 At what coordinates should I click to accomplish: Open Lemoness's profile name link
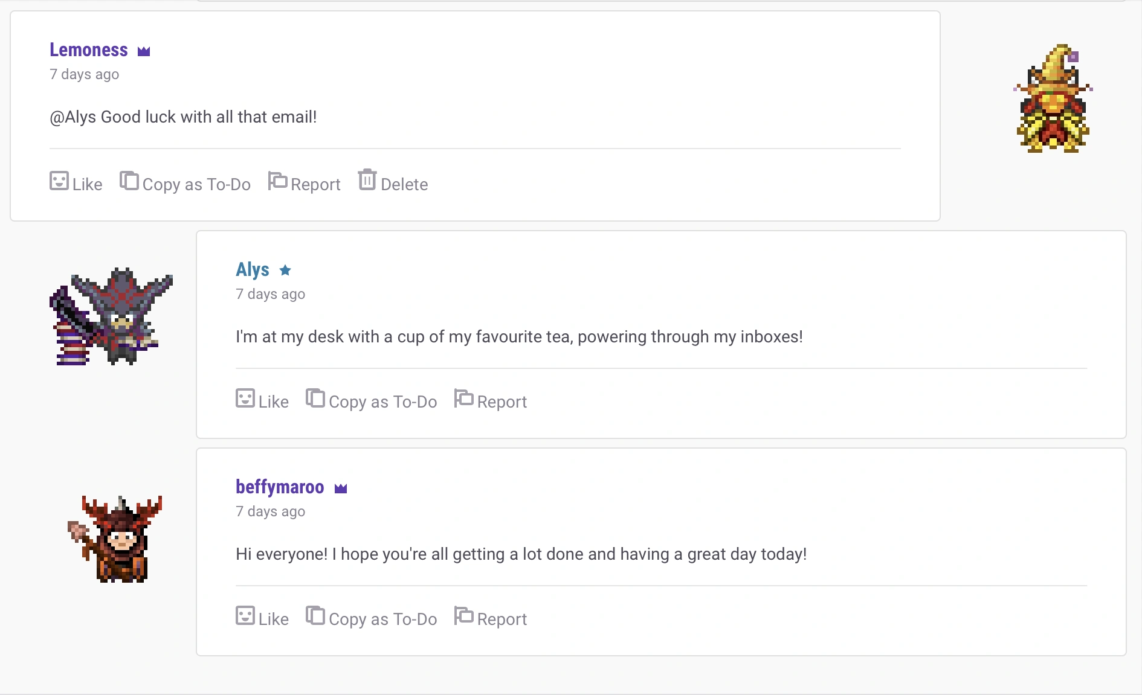[x=89, y=50]
